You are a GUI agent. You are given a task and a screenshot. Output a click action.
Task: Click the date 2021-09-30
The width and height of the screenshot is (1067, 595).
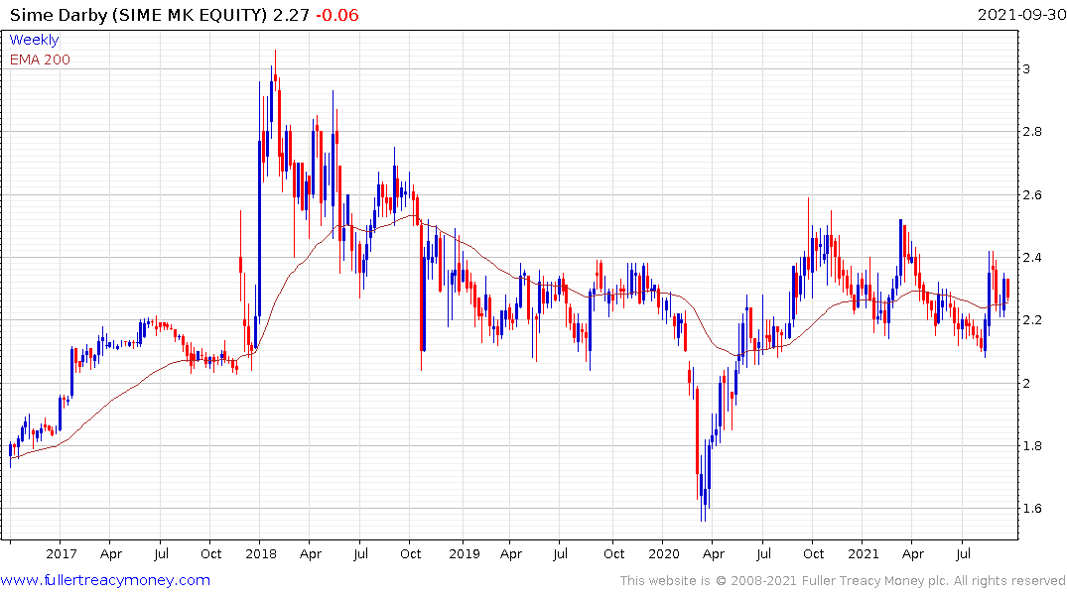click(1021, 14)
